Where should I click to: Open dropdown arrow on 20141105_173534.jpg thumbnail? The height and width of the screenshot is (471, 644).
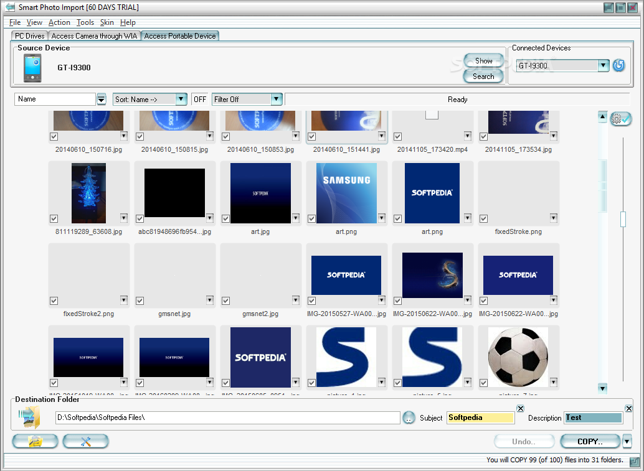click(554, 136)
